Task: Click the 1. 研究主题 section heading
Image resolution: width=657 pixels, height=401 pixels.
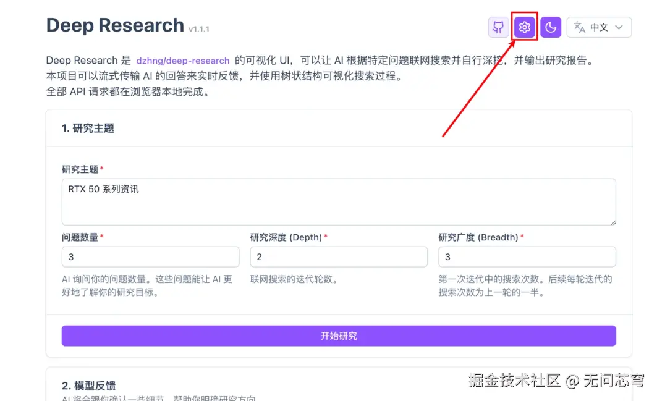Action: click(88, 129)
